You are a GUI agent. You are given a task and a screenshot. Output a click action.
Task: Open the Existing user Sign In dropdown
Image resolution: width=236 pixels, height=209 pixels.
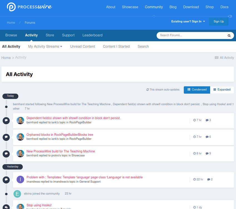tap(188, 21)
